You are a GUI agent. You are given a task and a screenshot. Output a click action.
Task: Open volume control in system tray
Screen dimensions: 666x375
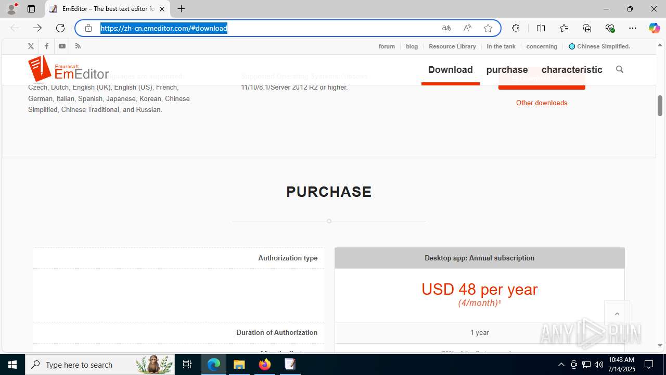[x=599, y=365]
